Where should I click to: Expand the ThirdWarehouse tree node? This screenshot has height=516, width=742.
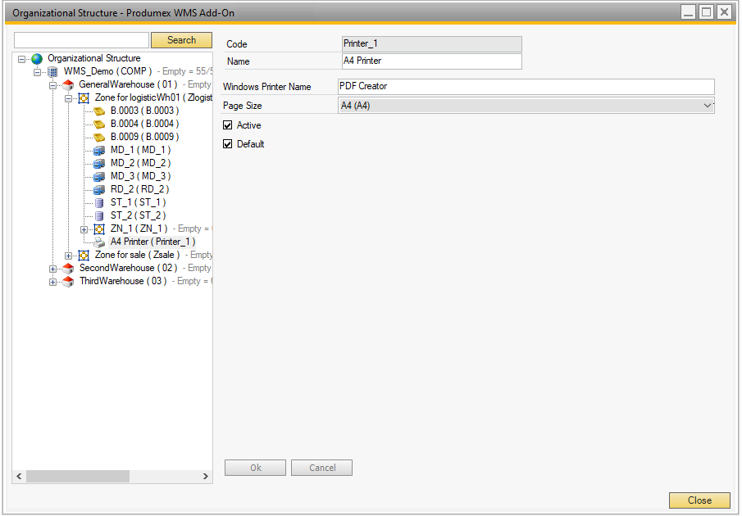click(x=53, y=282)
